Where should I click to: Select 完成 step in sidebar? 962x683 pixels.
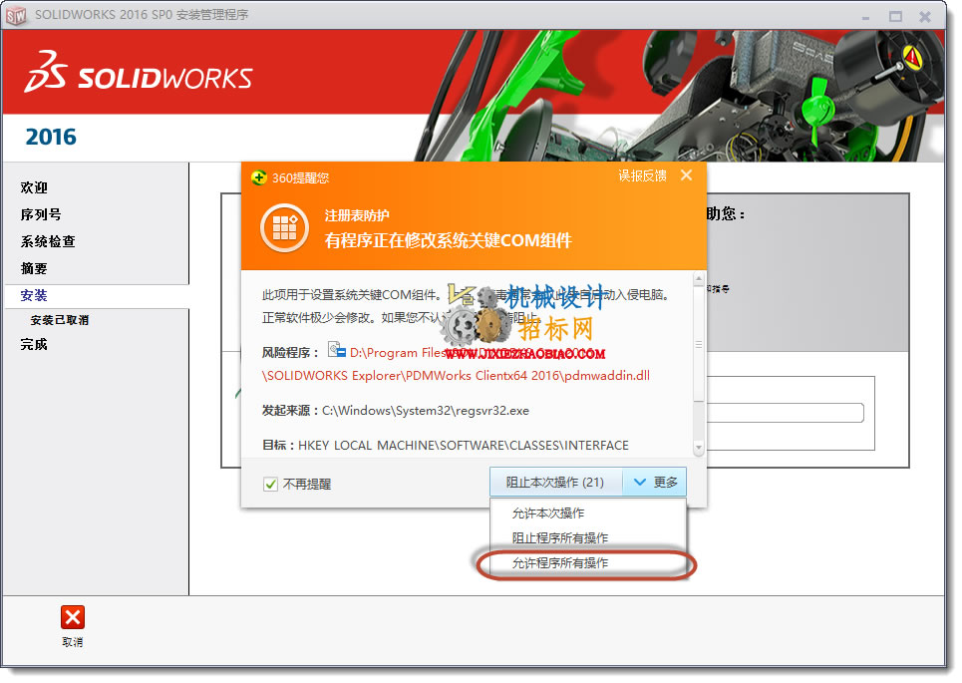click(34, 345)
